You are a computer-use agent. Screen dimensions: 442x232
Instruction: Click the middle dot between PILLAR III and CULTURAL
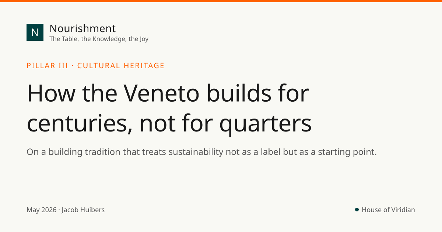tap(73, 66)
